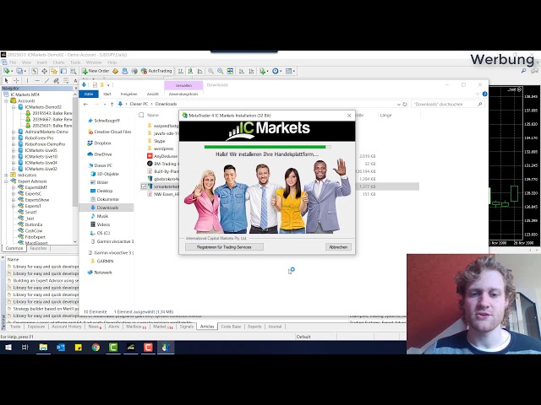Select the crosshair cursor tool
Image resolution: width=541 pixels, height=405 pixels.
(17, 80)
